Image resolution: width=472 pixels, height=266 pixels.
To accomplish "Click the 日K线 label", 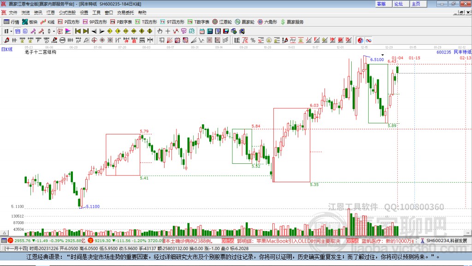I will (7, 49).
